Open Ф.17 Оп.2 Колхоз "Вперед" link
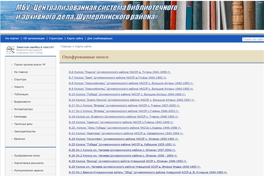Screen dimensions: 264x176 (124, 111)
